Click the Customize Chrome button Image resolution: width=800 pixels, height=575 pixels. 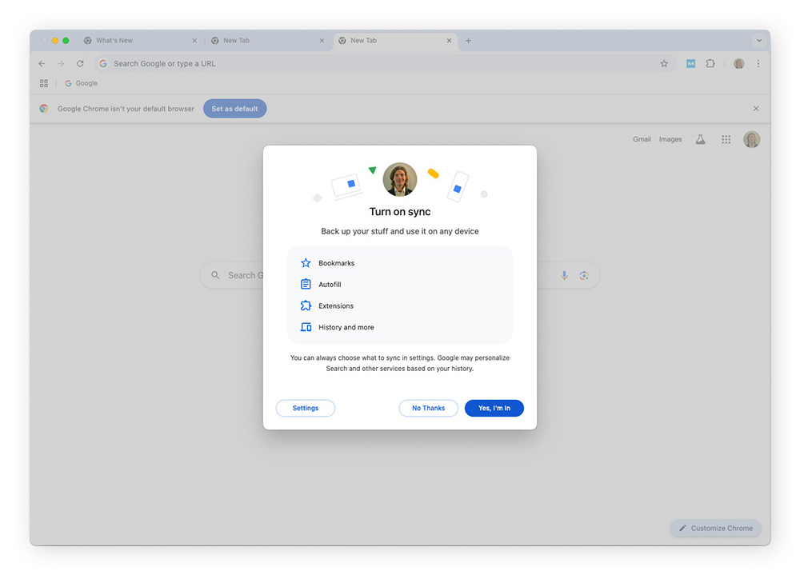click(x=715, y=529)
